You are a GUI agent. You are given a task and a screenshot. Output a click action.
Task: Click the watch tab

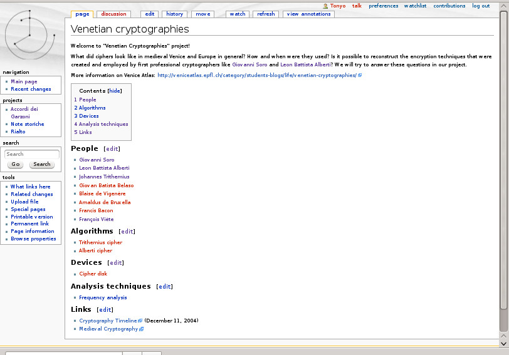238,14
